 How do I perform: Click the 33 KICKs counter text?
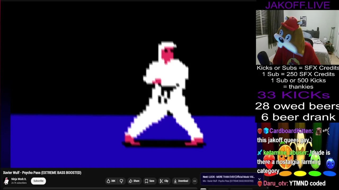293,95
